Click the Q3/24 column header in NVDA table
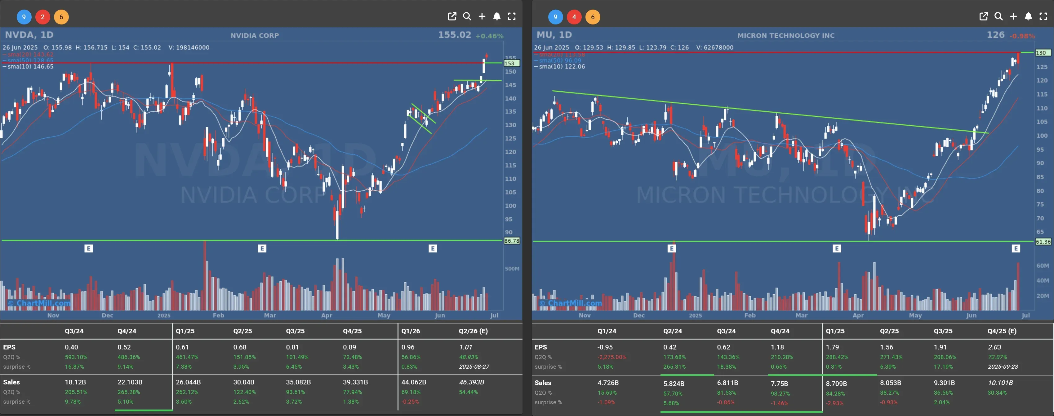The width and height of the screenshot is (1054, 416). click(x=74, y=331)
